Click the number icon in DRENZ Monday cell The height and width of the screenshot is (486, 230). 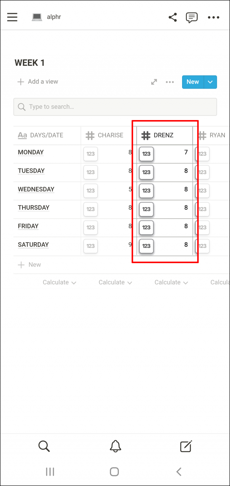tap(146, 154)
